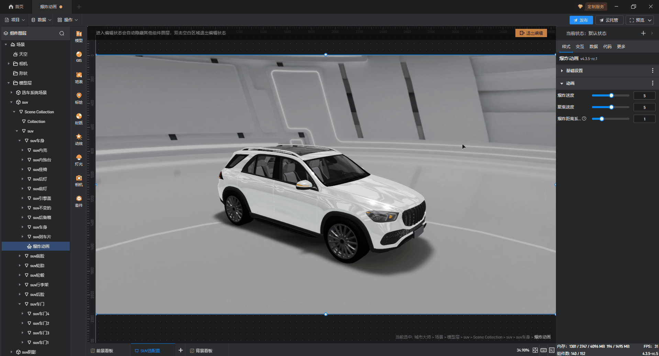
Task: Collapse the 动画 section
Action: pos(562,83)
